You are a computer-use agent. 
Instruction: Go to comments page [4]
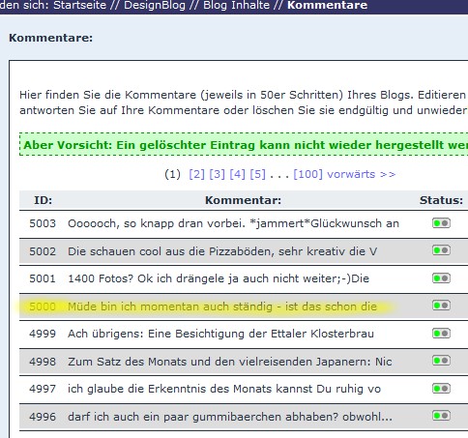click(x=237, y=174)
